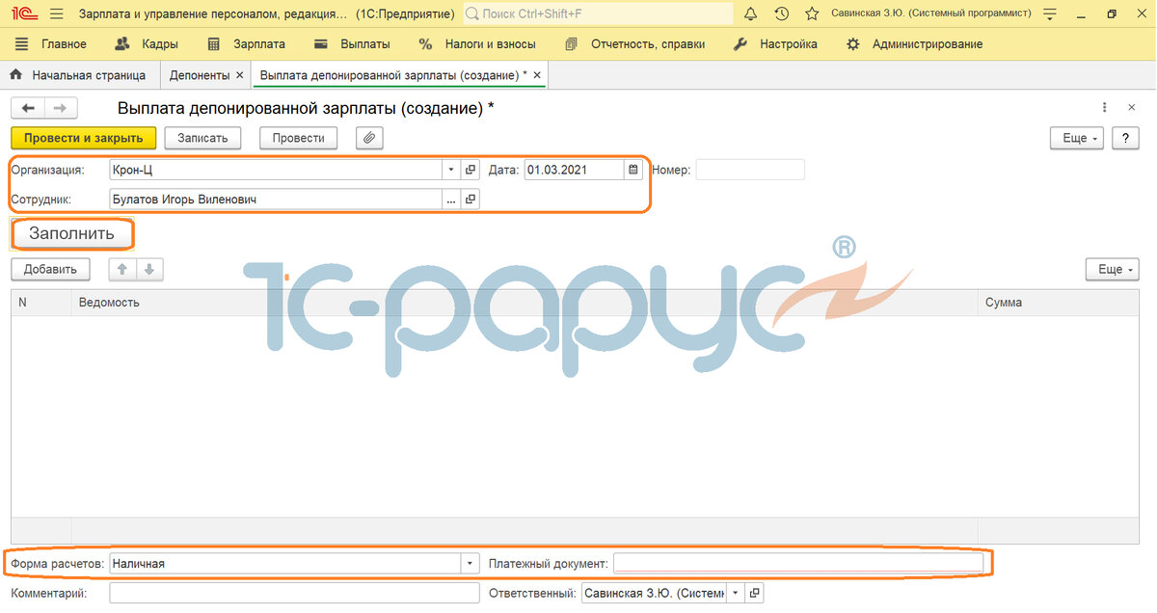Click the Добавить button
This screenshot has height=613, width=1157.
click(x=51, y=269)
